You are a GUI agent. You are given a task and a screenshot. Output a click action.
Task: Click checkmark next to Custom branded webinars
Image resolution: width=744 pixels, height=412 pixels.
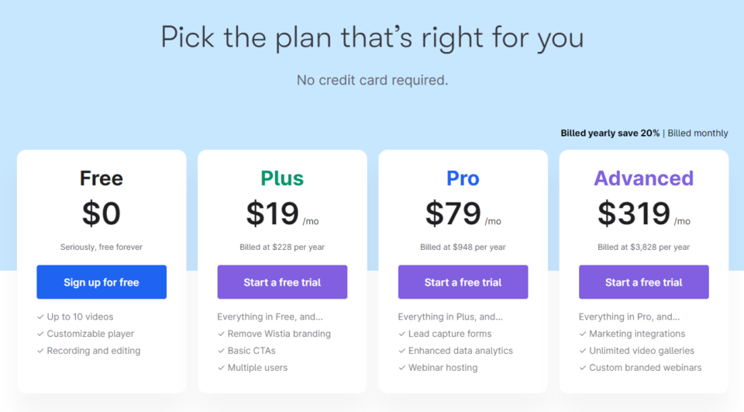[x=583, y=368]
